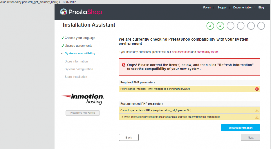
Task: Open the Documentation header link
Action: click(x=243, y=7)
